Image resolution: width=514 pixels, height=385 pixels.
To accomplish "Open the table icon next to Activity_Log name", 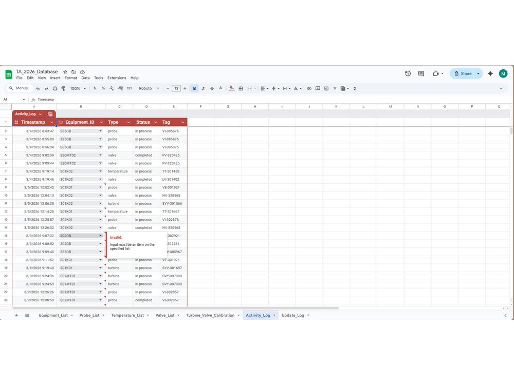I will click(50, 114).
